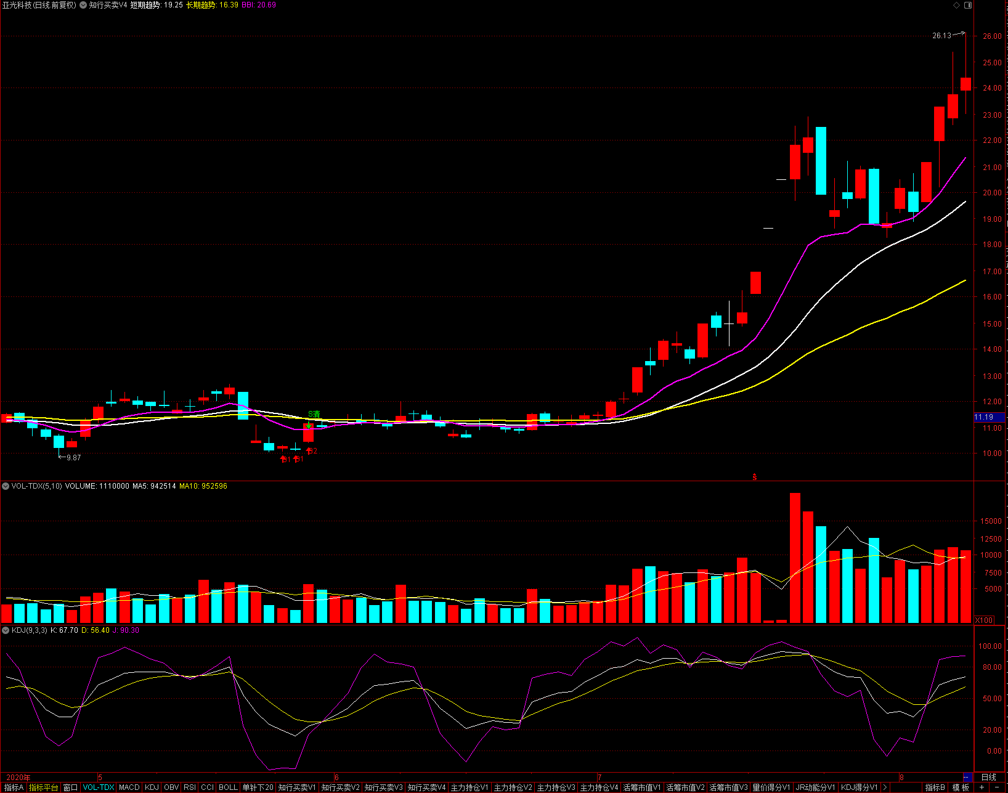Click the diamond icon at chart top-right
Image resolution: width=1008 pixels, height=793 pixels.
click(x=956, y=5)
